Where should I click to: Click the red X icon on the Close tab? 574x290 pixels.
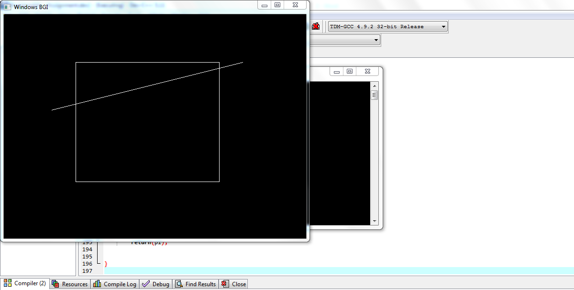tap(224, 283)
